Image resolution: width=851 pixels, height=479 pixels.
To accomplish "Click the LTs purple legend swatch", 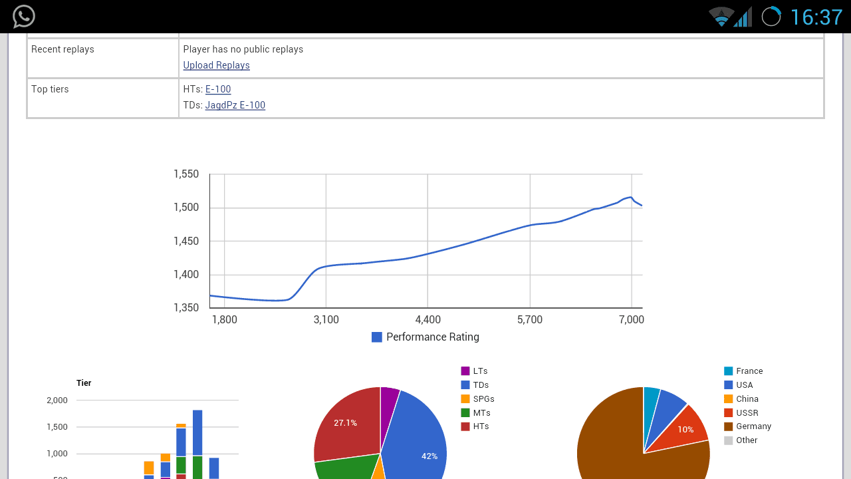I will pyautogui.click(x=465, y=371).
